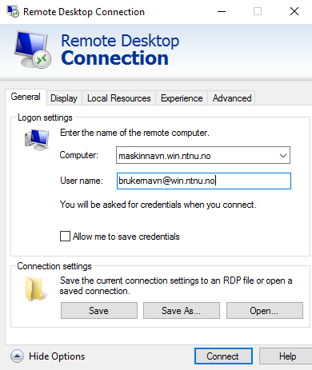Select the Experience tab
Screen dimensions: 312x370
[x=182, y=98]
